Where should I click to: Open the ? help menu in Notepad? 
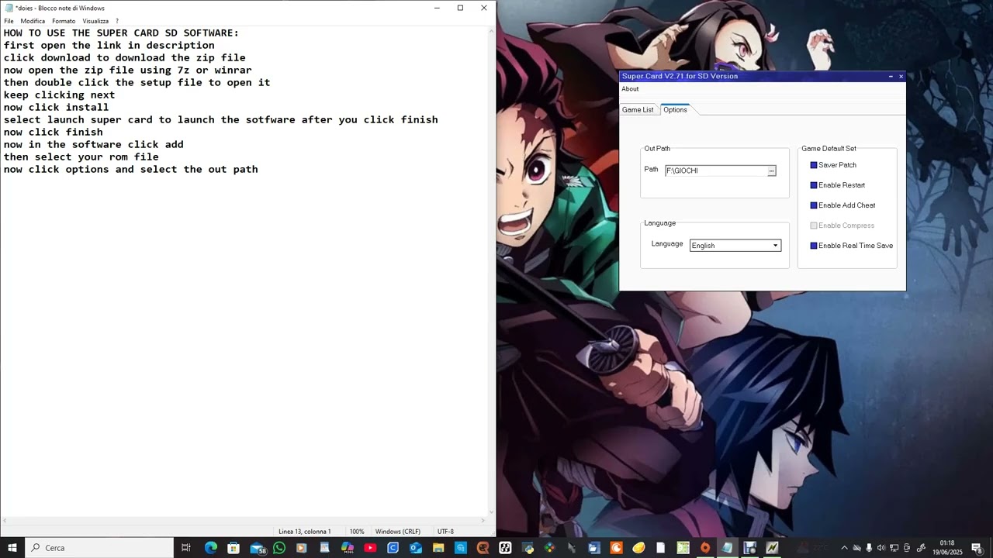click(117, 21)
